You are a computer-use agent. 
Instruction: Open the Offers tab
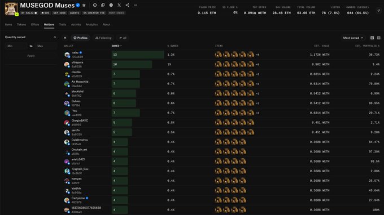point(35,25)
